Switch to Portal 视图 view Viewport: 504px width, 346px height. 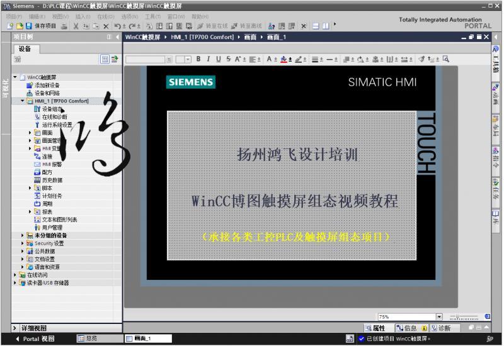pyautogui.click(x=39, y=338)
